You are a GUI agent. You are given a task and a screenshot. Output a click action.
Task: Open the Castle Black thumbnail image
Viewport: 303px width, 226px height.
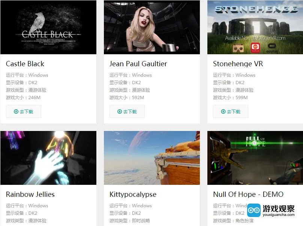48,27
